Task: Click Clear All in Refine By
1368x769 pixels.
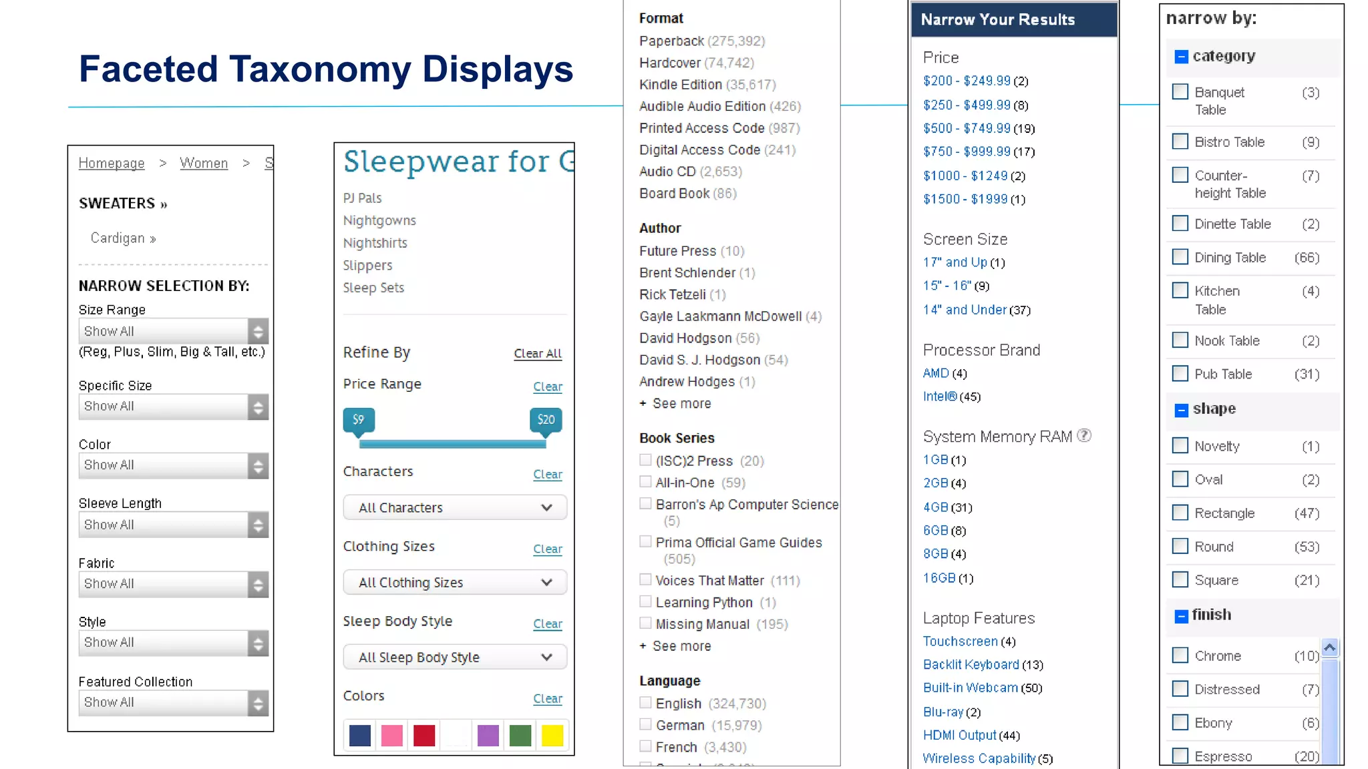Action: (538, 353)
